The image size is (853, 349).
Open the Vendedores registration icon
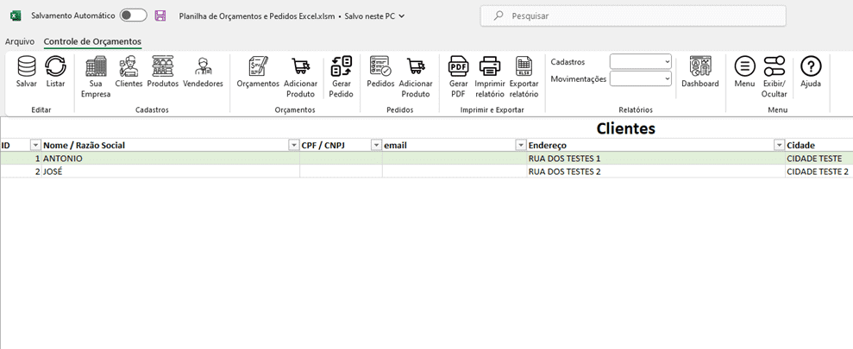[203, 66]
